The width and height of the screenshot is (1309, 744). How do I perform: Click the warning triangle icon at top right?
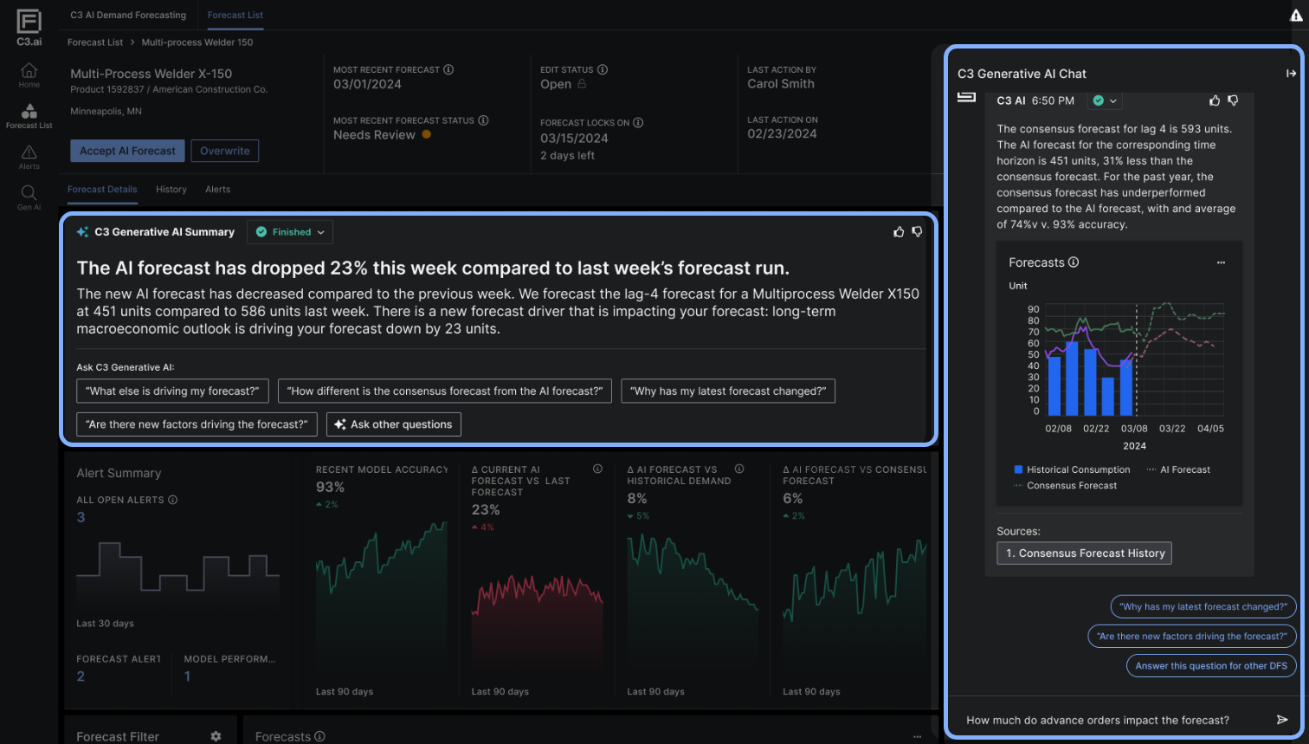click(x=1296, y=15)
